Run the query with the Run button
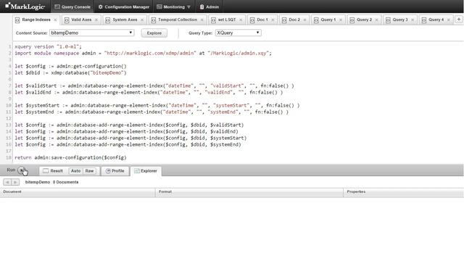Image resolution: width=464 pixels, height=261 pixels. 21,170
